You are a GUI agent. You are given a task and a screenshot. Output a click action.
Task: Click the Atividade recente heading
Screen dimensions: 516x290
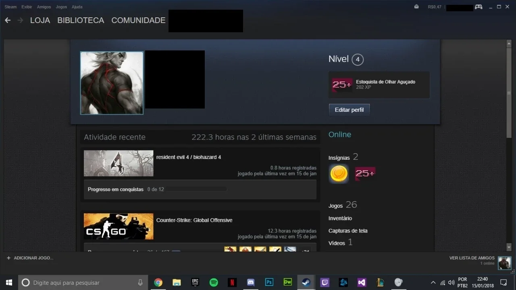[x=114, y=137]
